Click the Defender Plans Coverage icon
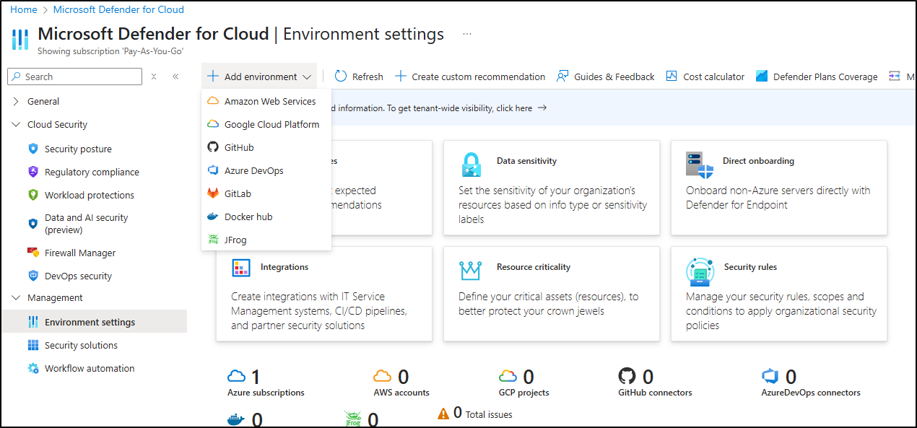The image size is (917, 428). point(761,77)
